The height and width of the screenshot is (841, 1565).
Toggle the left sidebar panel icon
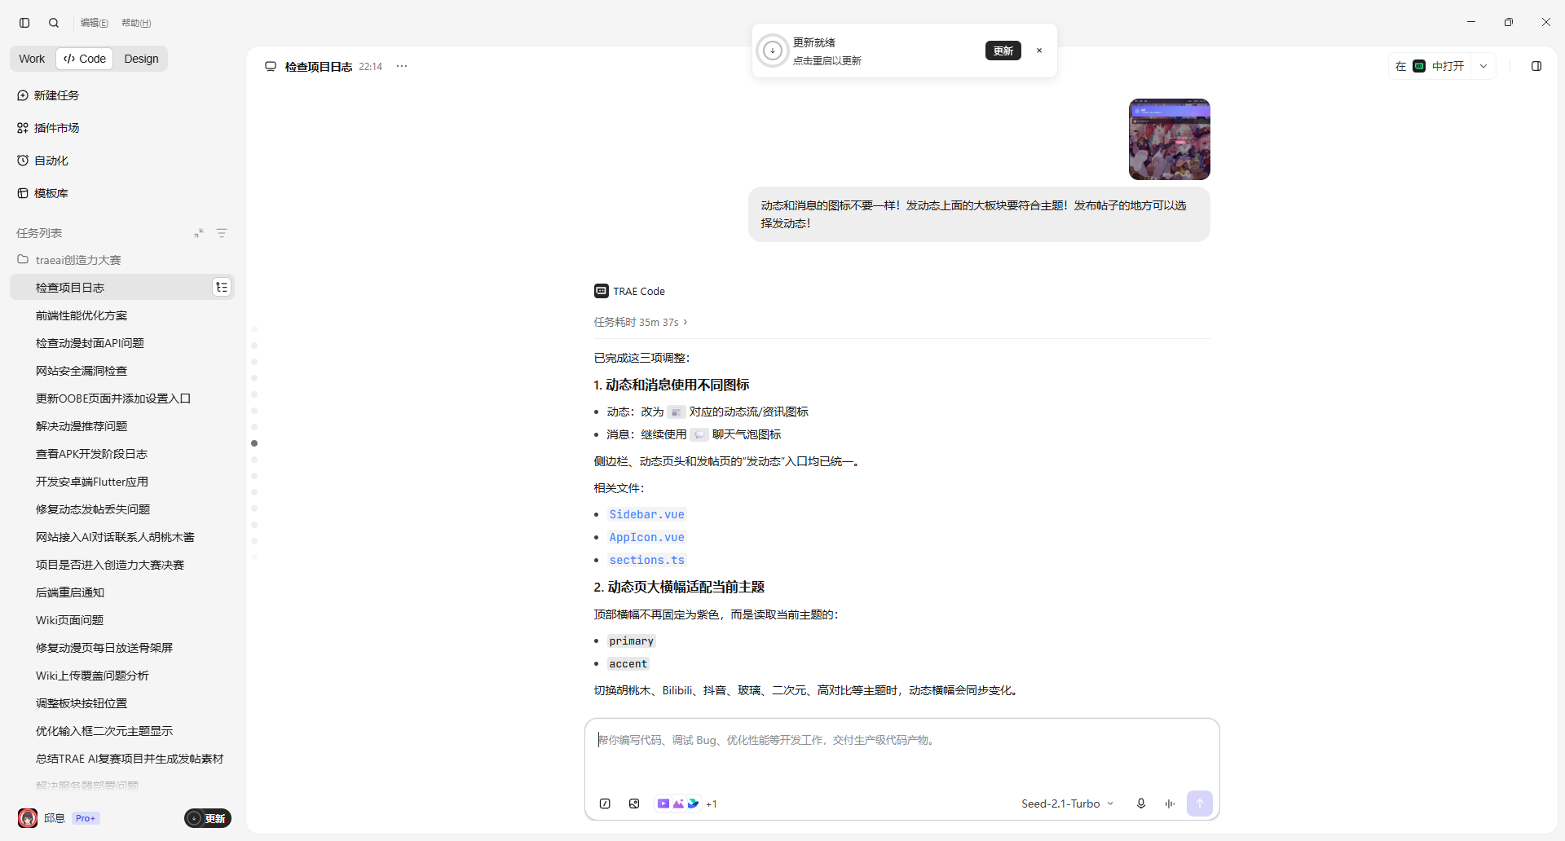[x=24, y=23]
